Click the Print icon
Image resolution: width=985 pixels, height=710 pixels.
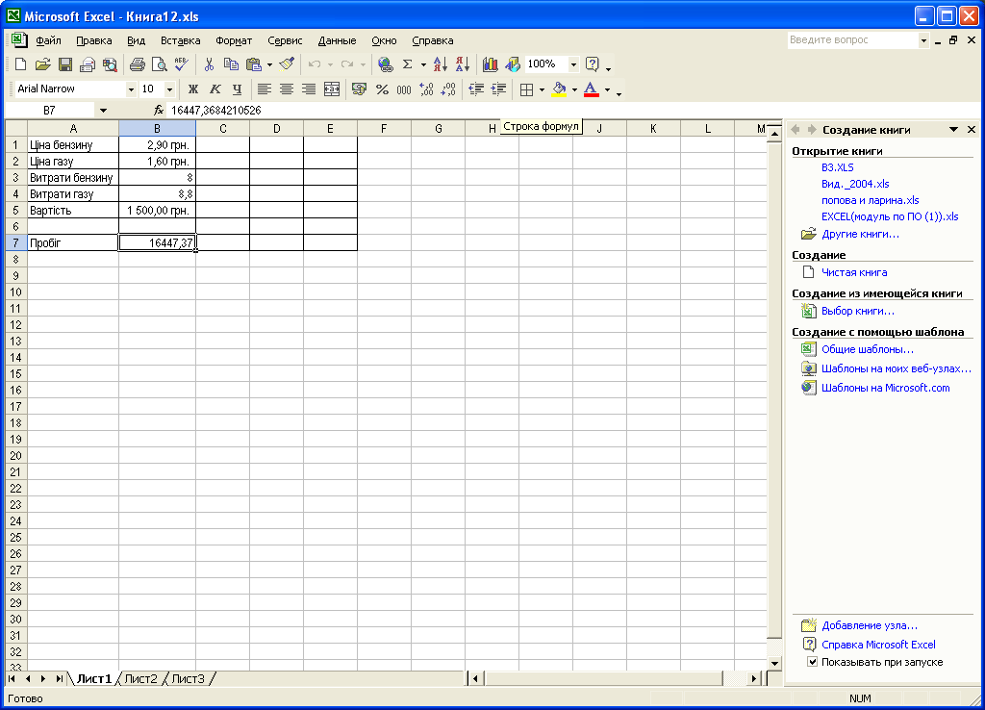(137, 64)
